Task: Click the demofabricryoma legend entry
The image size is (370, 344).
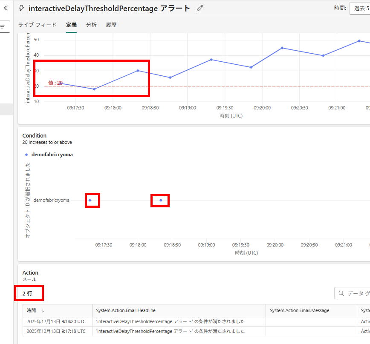Action: point(49,155)
